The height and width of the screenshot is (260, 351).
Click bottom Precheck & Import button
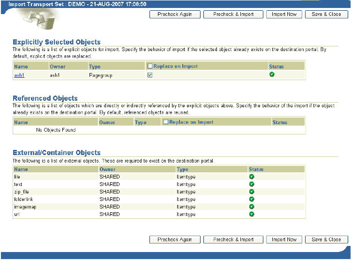pos(233,240)
